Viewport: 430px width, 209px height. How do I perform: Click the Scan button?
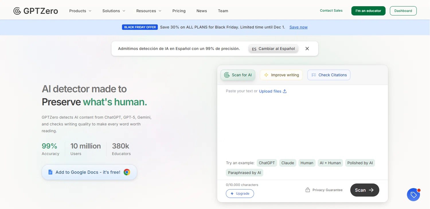pos(365,190)
